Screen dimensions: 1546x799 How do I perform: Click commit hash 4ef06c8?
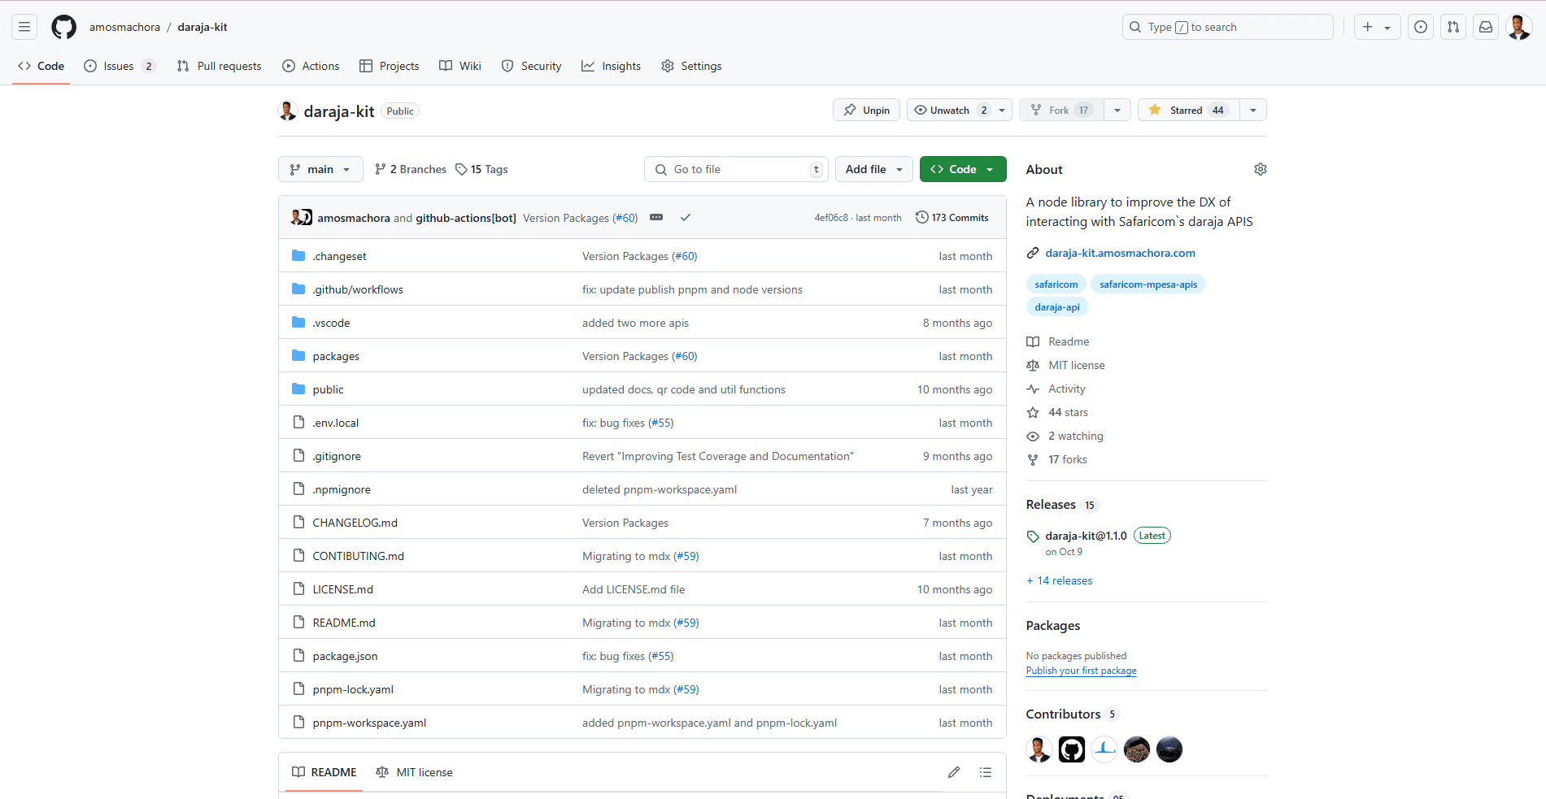831,218
